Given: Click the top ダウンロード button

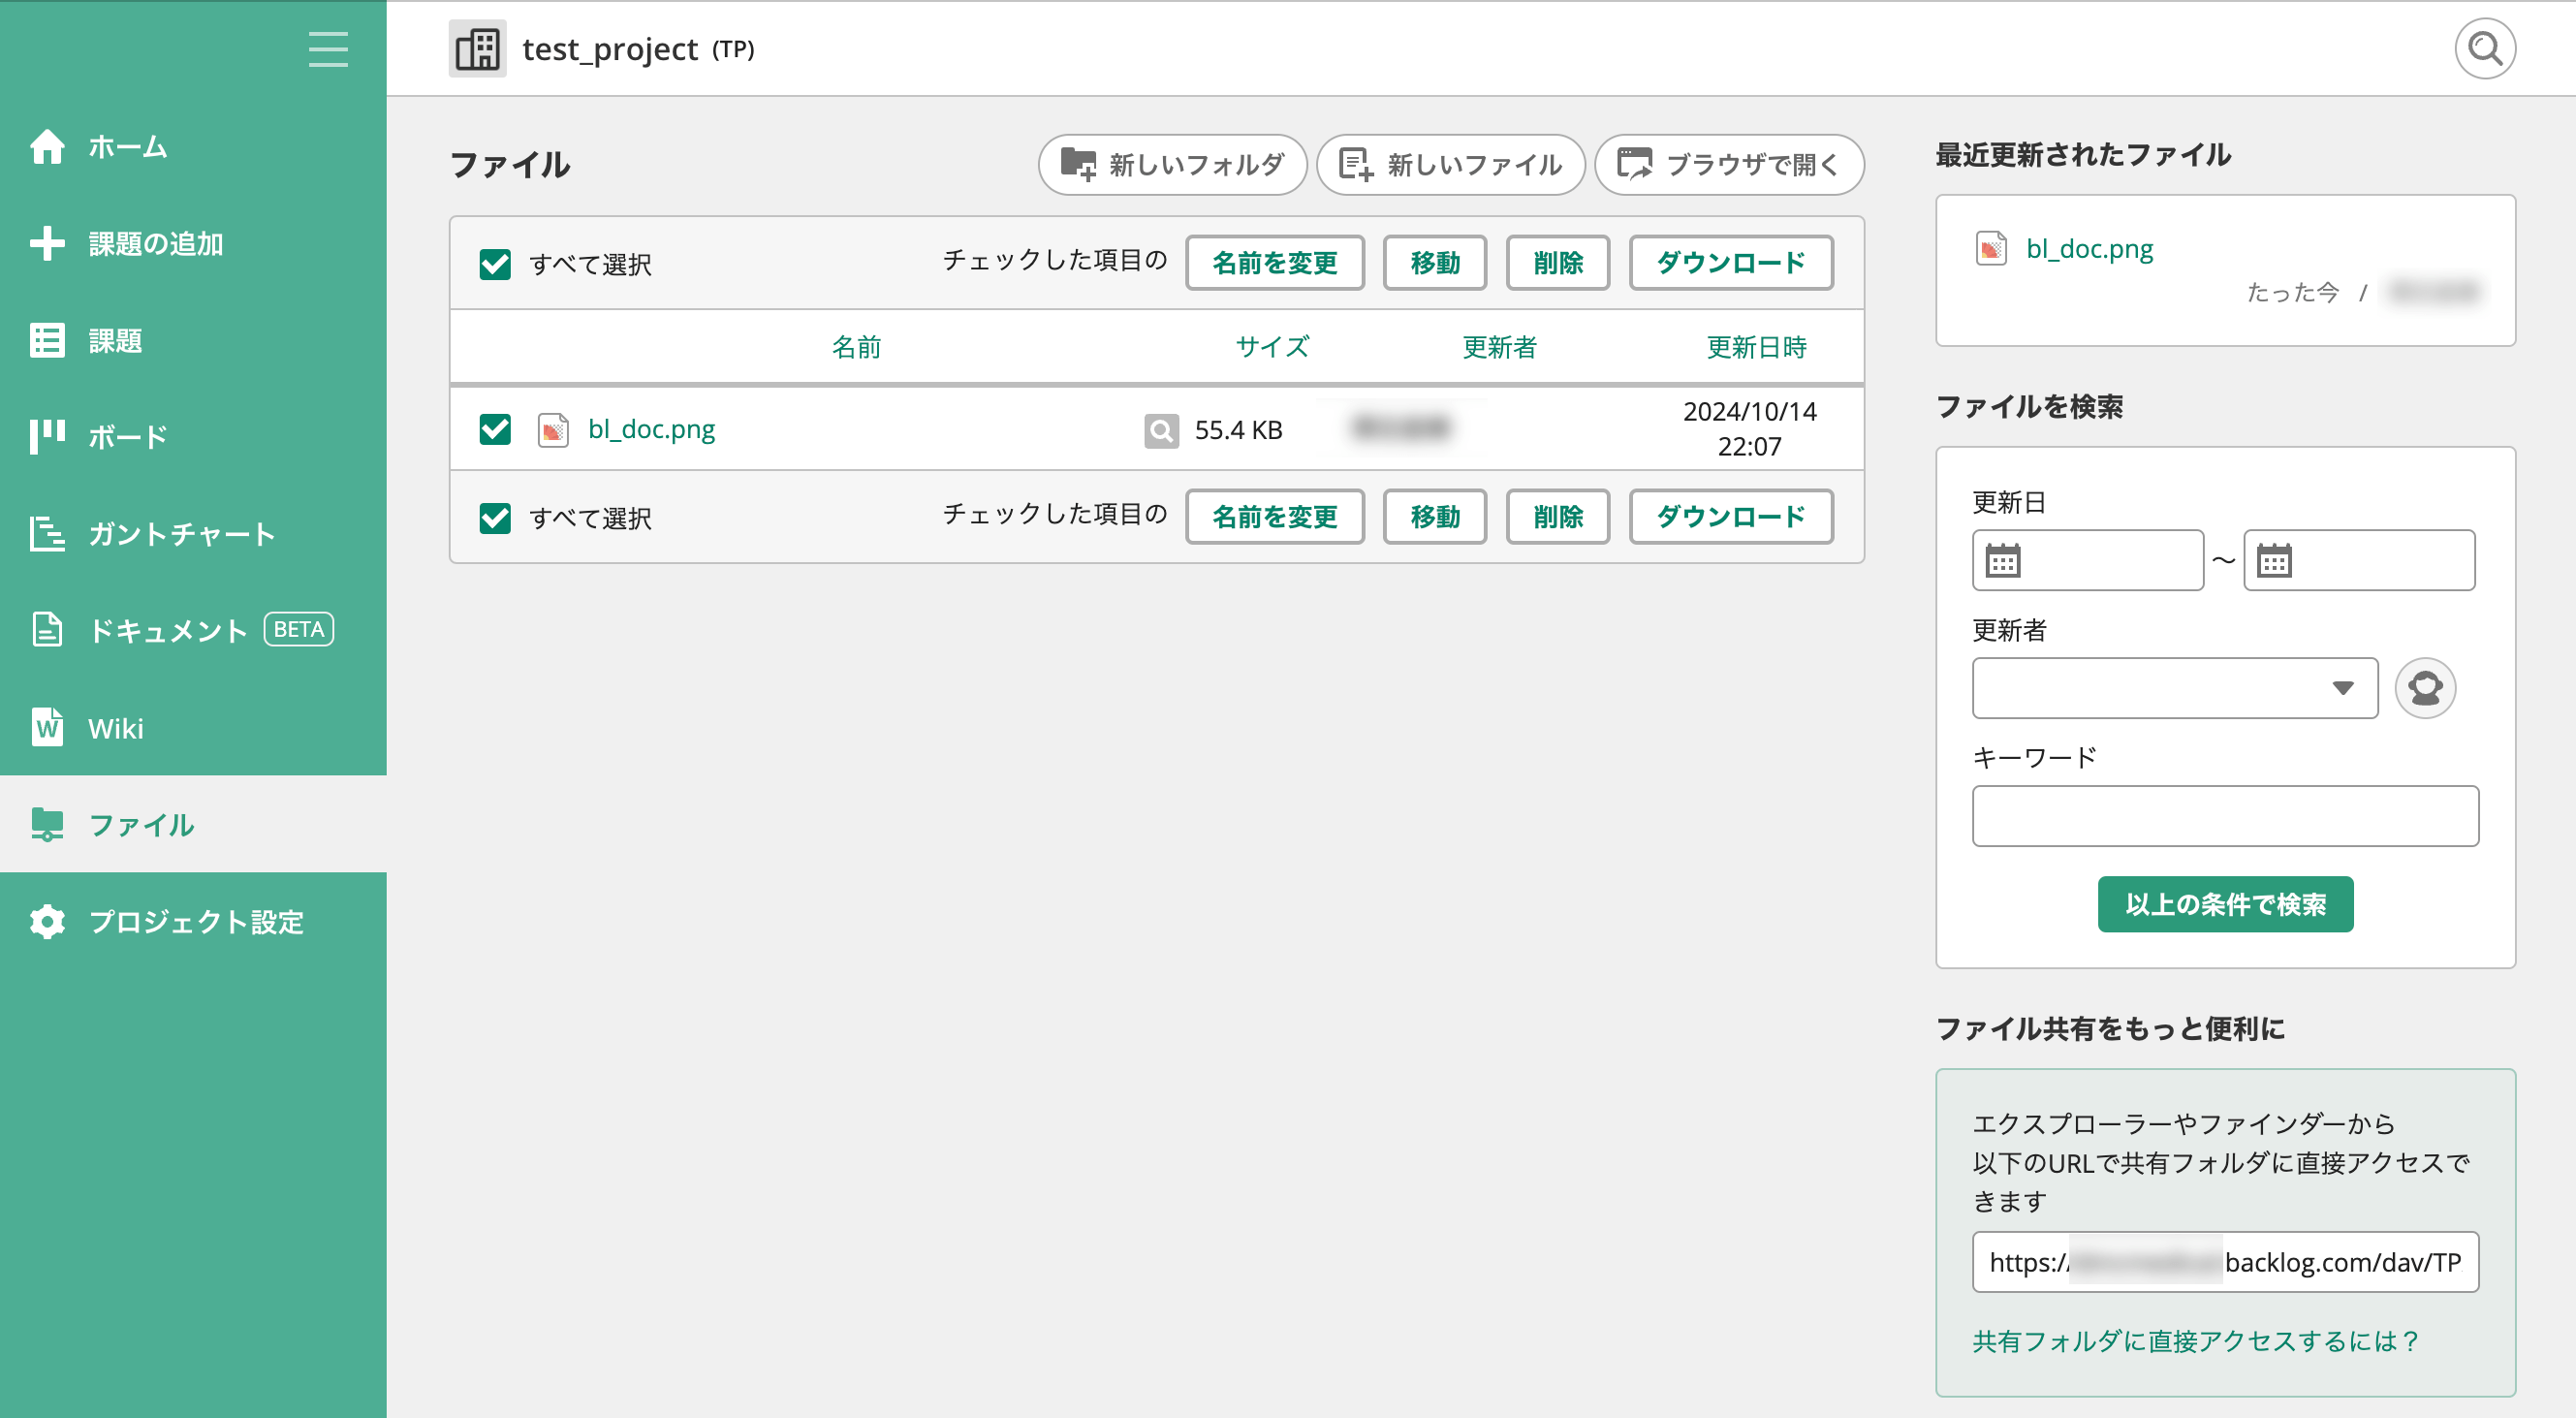Looking at the screenshot, I should [x=1730, y=263].
